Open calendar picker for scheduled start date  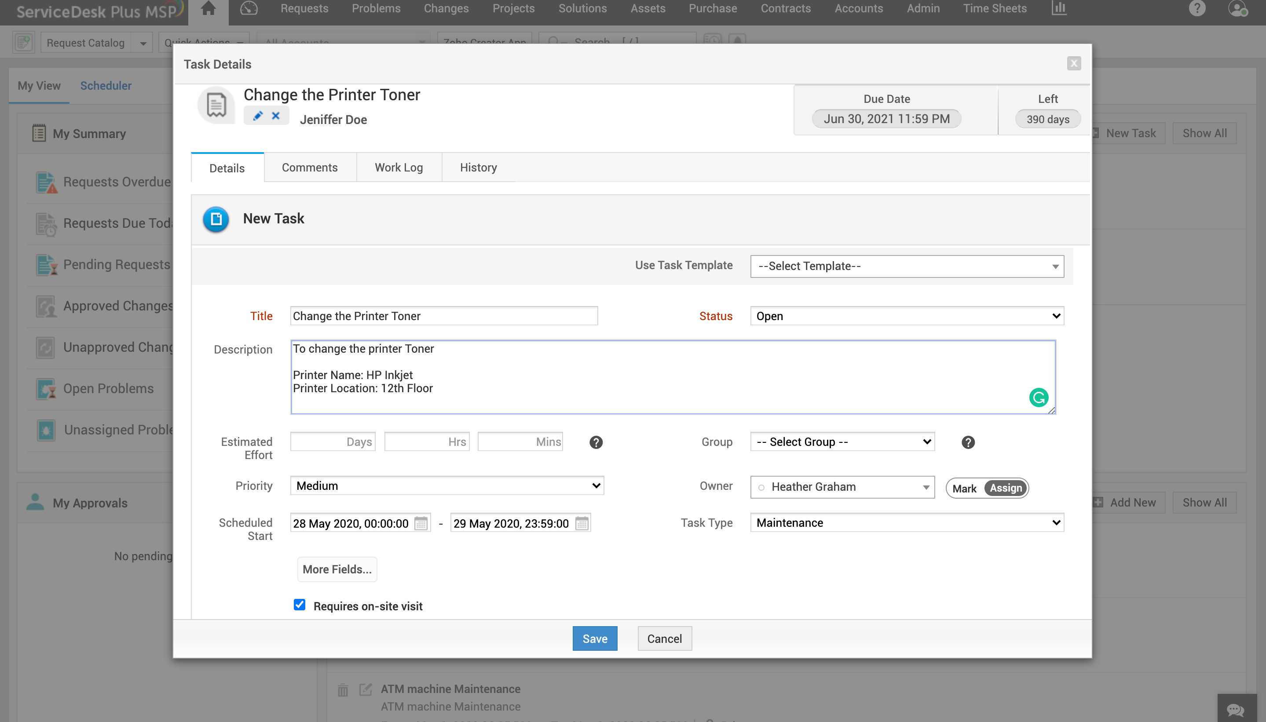coord(421,523)
